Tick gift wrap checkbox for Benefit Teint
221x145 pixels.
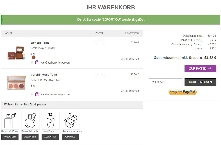32,62
